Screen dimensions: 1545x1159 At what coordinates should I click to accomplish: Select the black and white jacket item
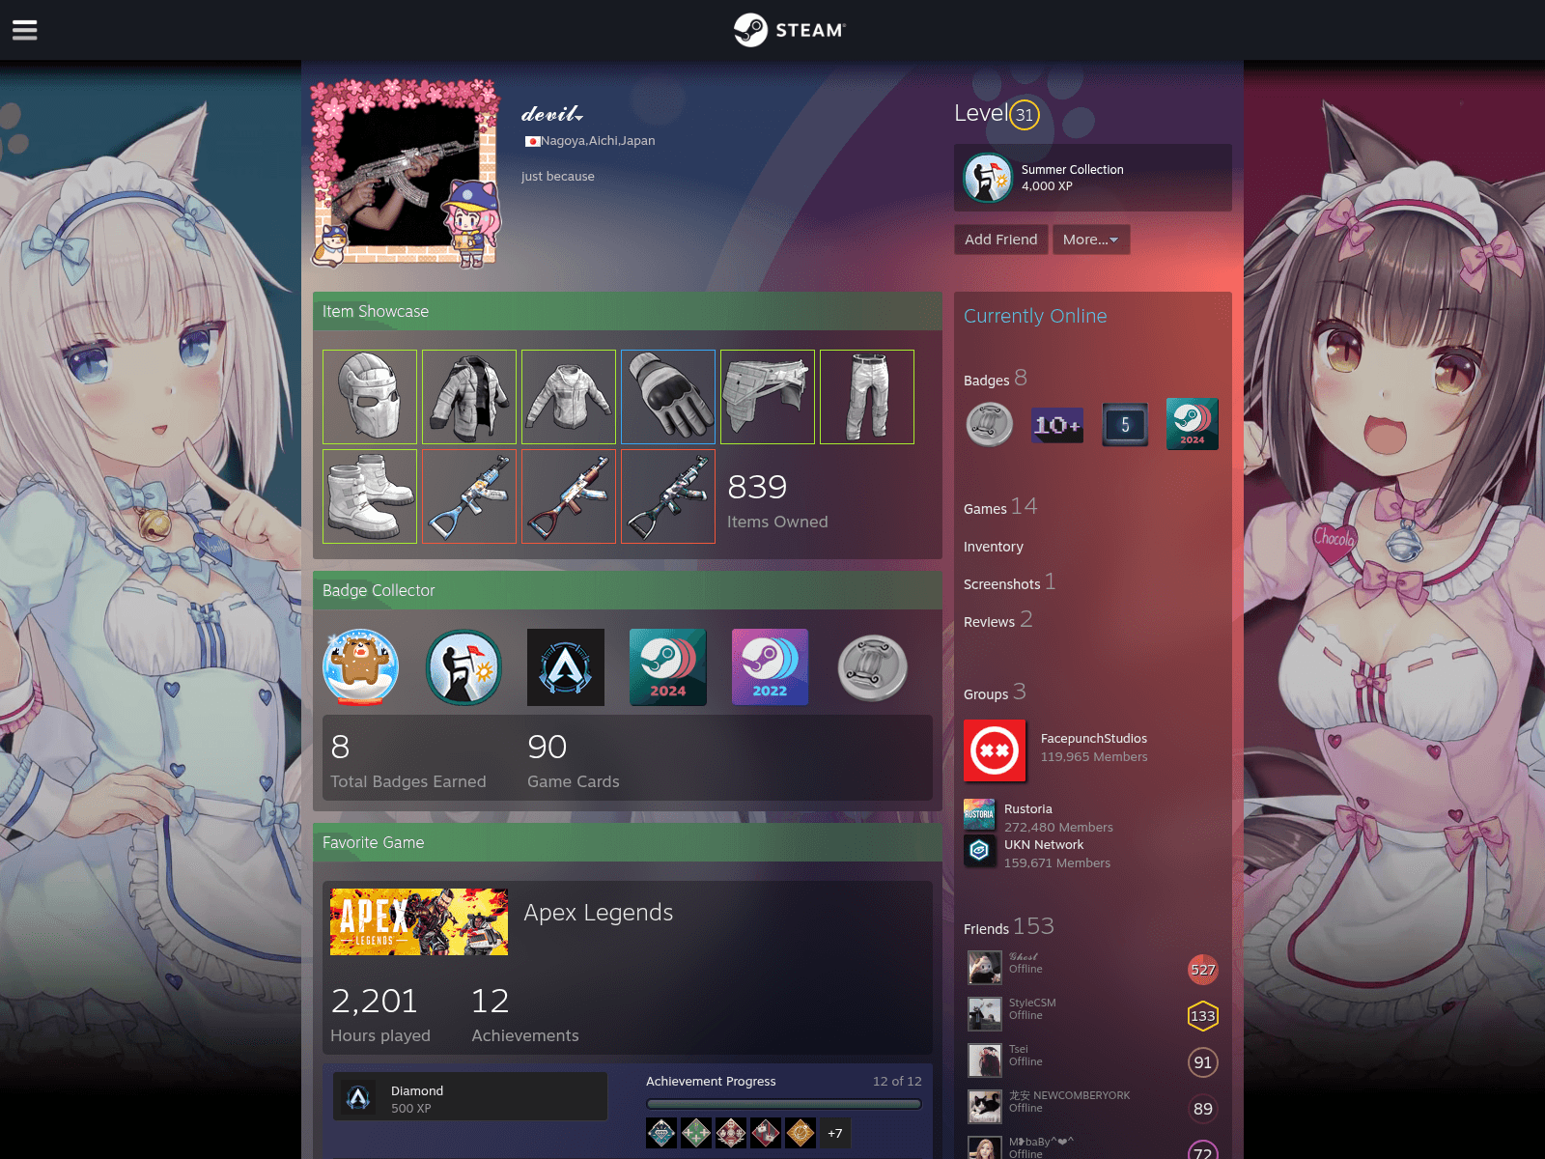469,397
